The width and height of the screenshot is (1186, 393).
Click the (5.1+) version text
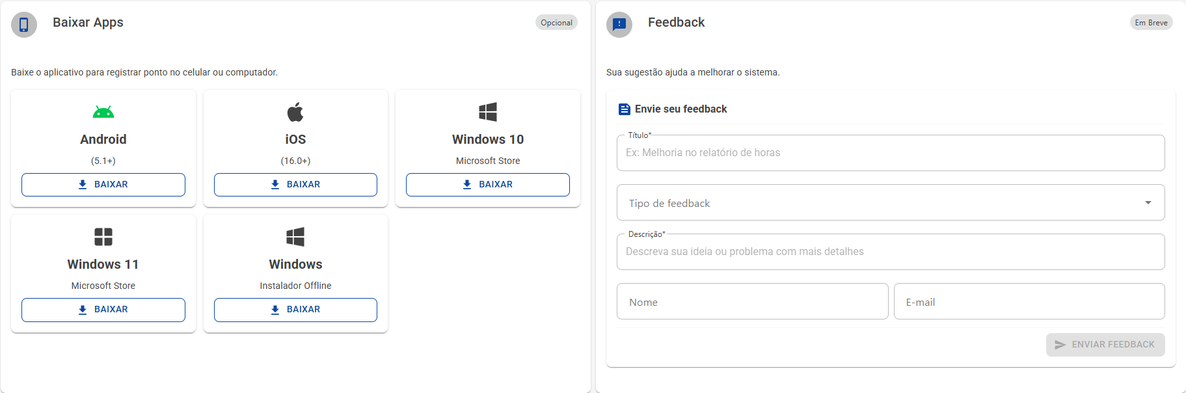(x=103, y=161)
